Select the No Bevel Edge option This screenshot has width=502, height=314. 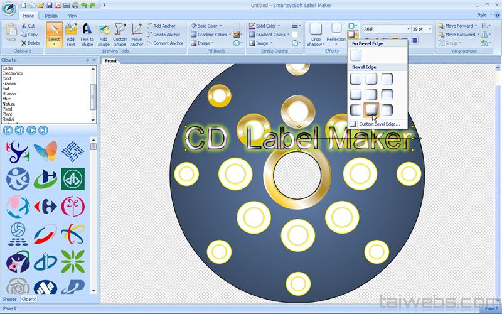coord(356,55)
